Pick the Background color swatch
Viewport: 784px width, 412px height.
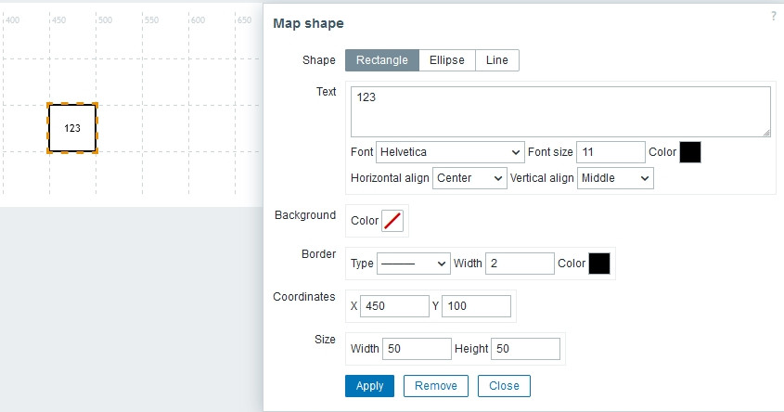click(393, 221)
